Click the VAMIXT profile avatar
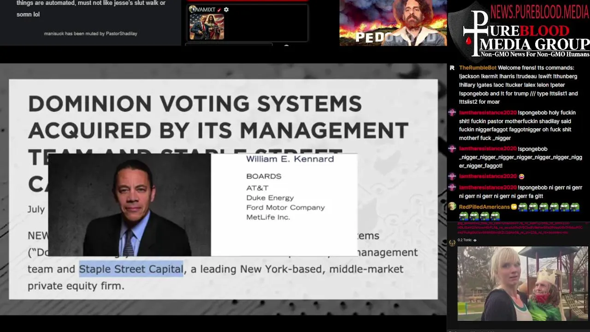590x332 pixels. click(x=193, y=9)
